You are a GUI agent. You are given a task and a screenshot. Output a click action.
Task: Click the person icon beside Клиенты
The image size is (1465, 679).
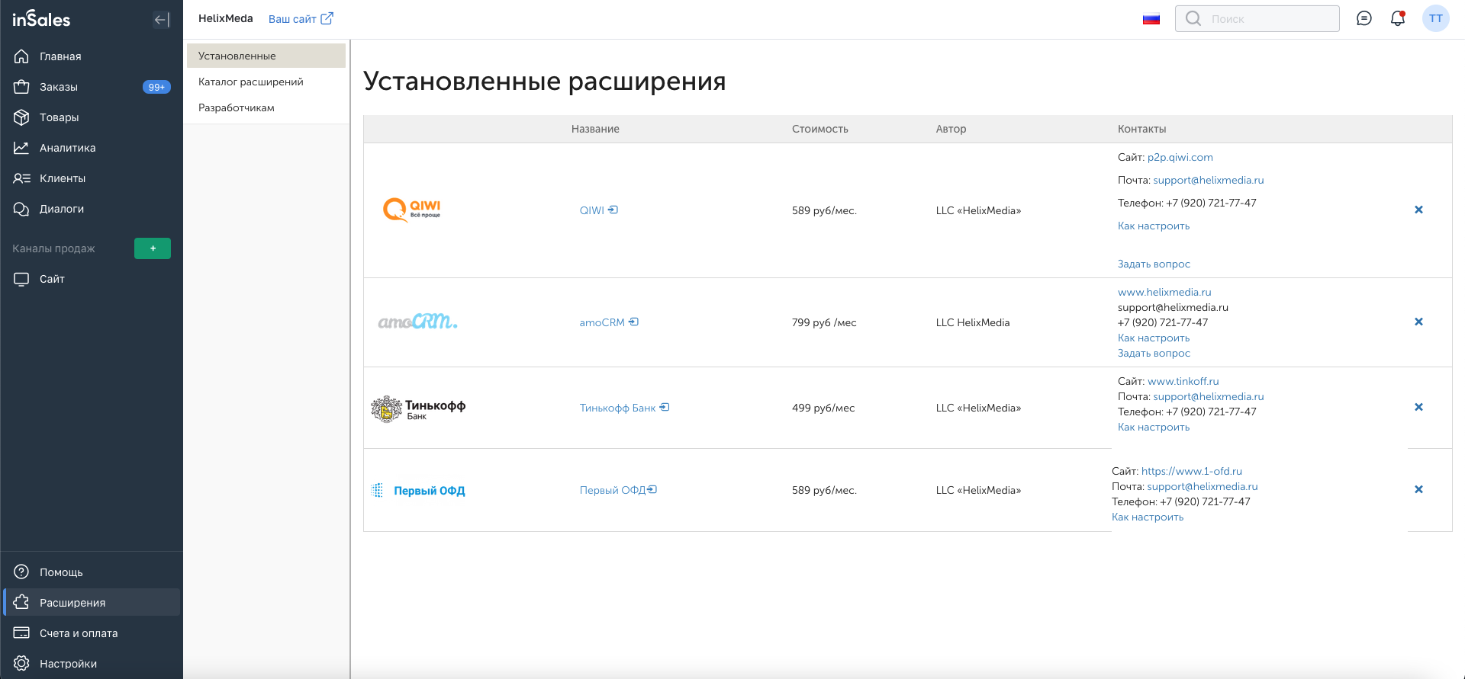pos(21,178)
